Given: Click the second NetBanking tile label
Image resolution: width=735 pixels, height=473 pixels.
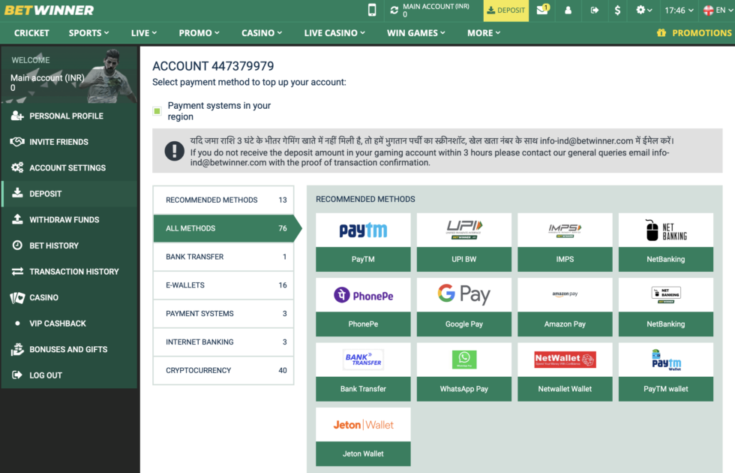Looking at the screenshot, I should 666,324.
